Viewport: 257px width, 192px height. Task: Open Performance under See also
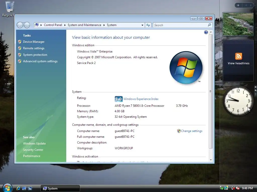(32, 156)
